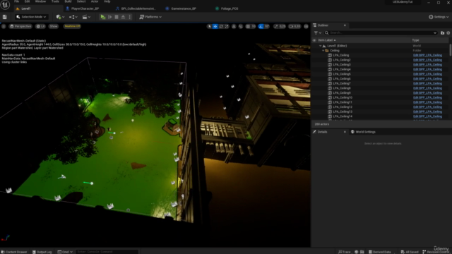Image resolution: width=452 pixels, height=254 pixels.
Task: Activate the Translate move tool
Action: [215, 27]
